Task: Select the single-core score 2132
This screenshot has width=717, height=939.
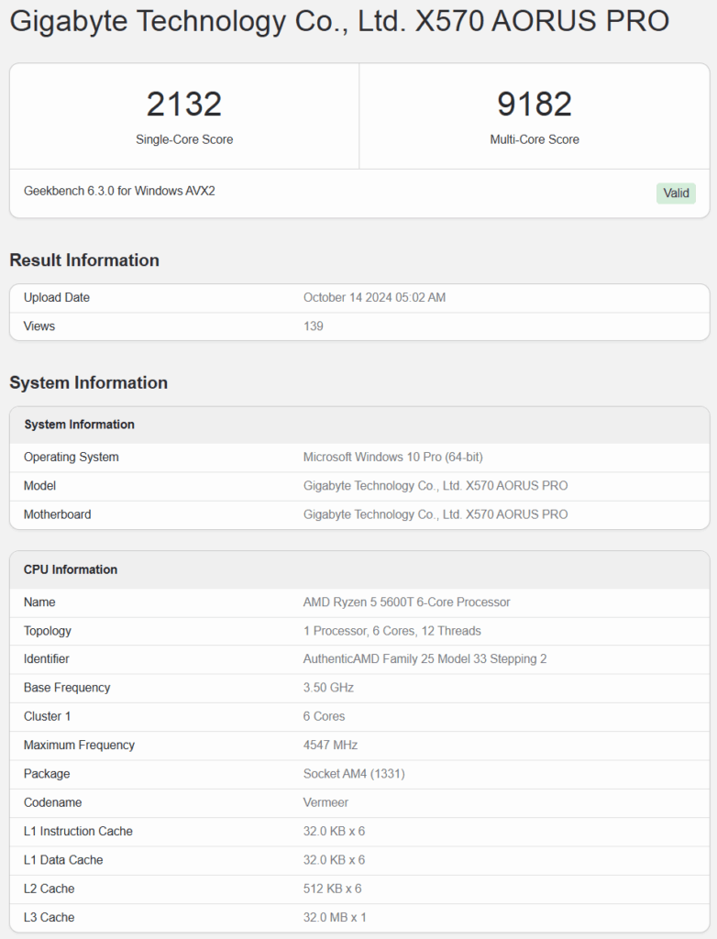Action: pos(184,104)
